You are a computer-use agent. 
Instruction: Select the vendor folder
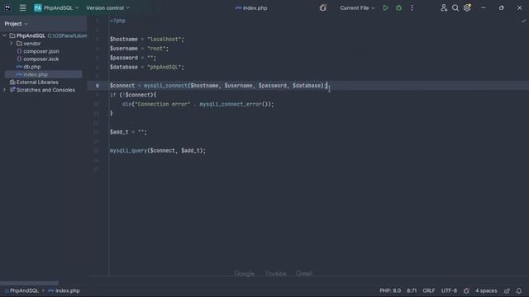coord(31,44)
